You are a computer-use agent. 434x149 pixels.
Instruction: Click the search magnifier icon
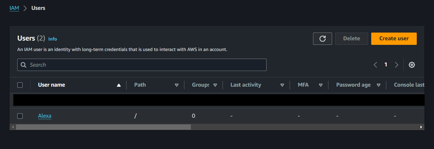coord(23,65)
